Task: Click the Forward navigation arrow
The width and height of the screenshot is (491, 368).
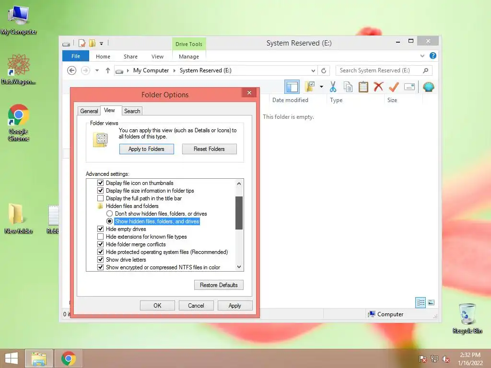Action: (x=85, y=70)
